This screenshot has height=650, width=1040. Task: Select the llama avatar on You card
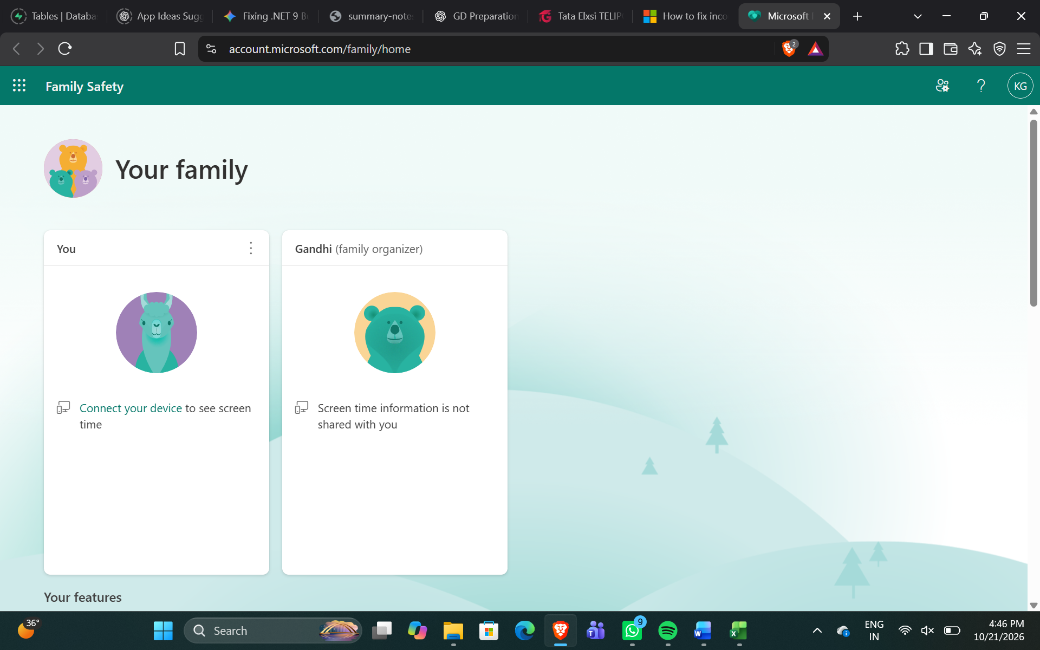[157, 333]
